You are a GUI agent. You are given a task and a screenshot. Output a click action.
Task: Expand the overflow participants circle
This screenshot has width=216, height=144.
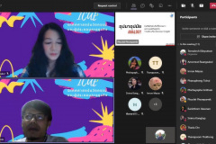click(x=155, y=104)
